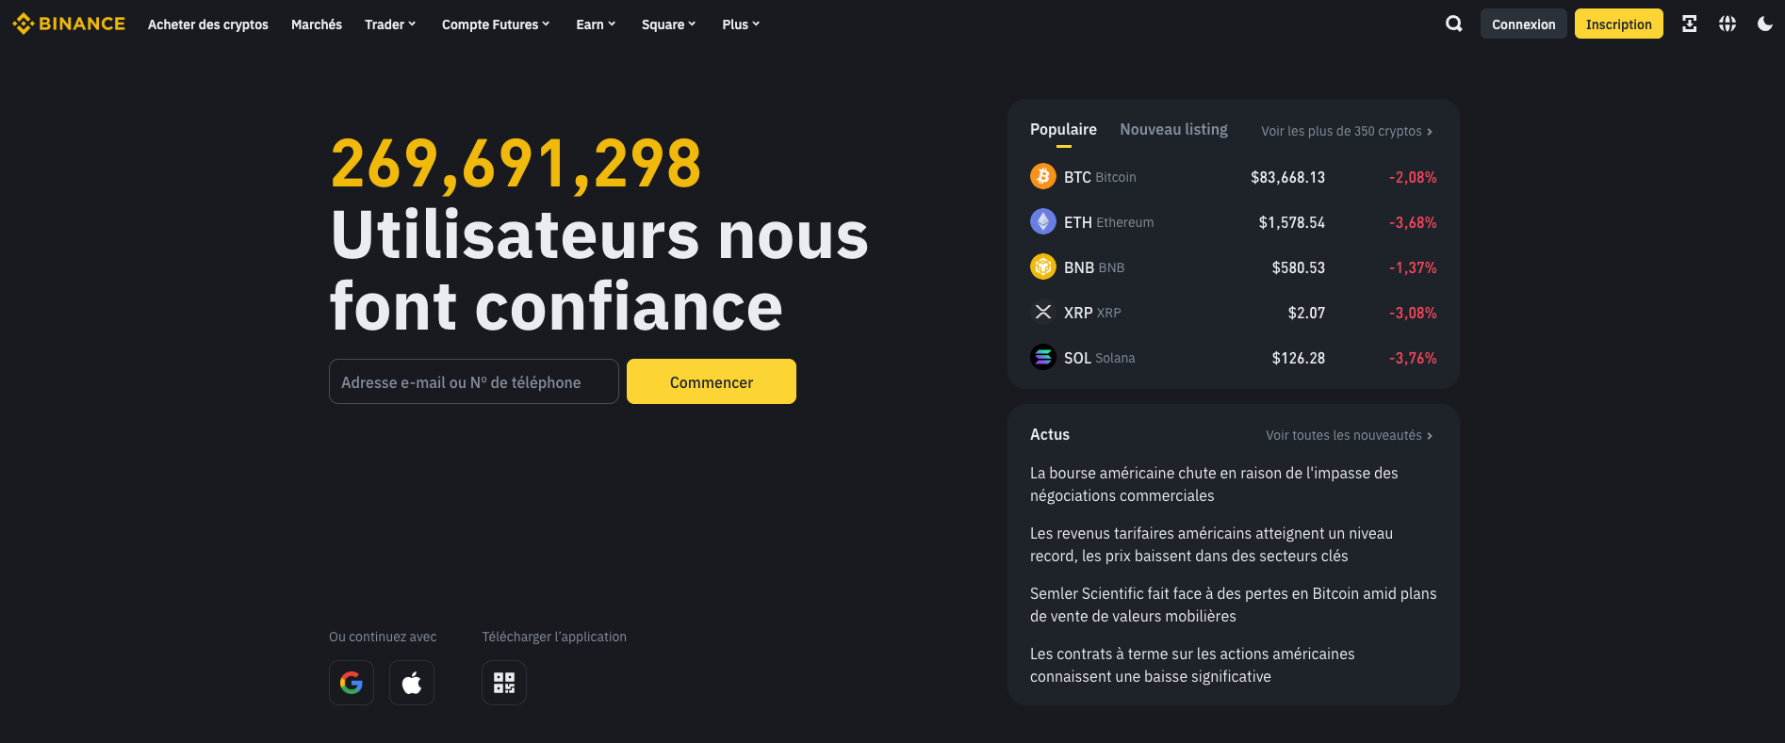Expand the Compte Futures dropdown

(496, 24)
